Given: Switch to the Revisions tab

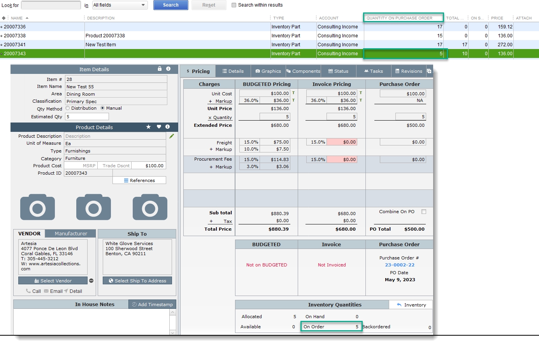Looking at the screenshot, I should [x=409, y=71].
